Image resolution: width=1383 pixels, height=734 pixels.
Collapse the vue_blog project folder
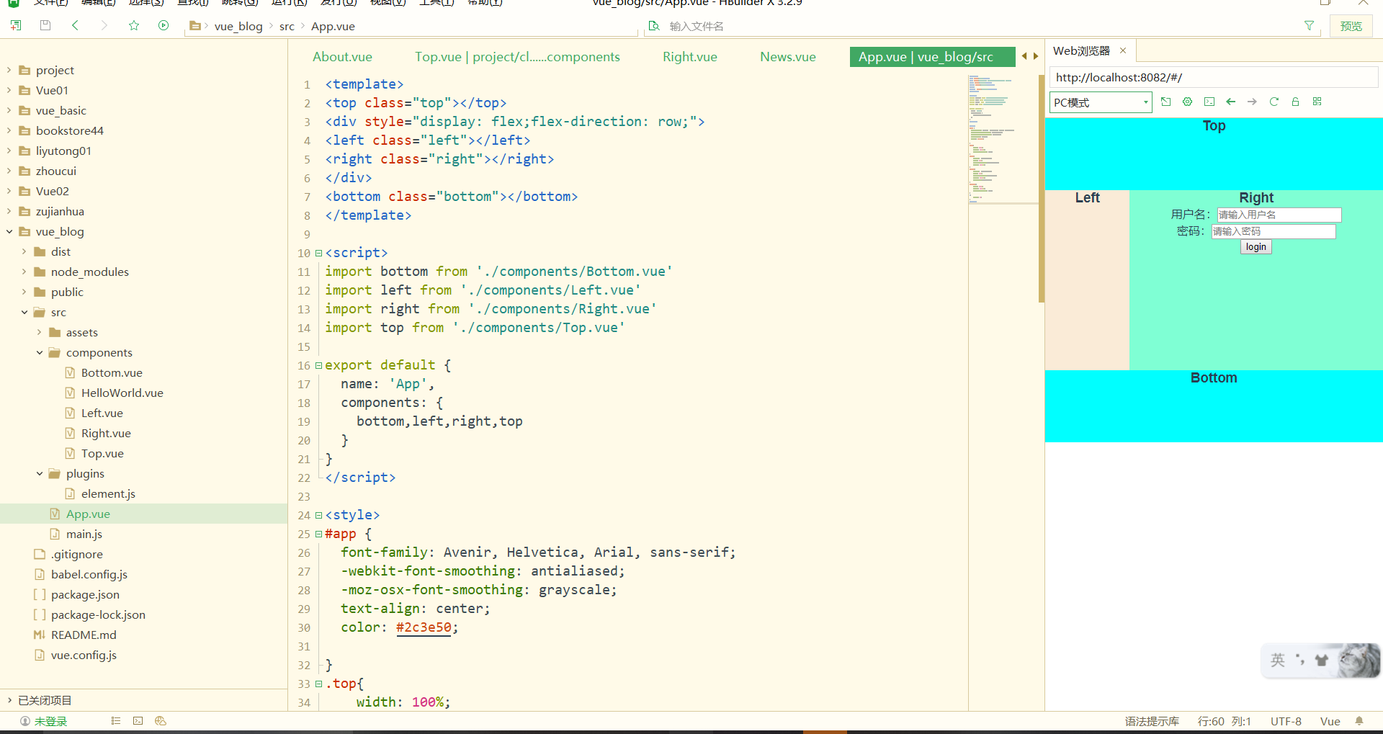[9, 231]
